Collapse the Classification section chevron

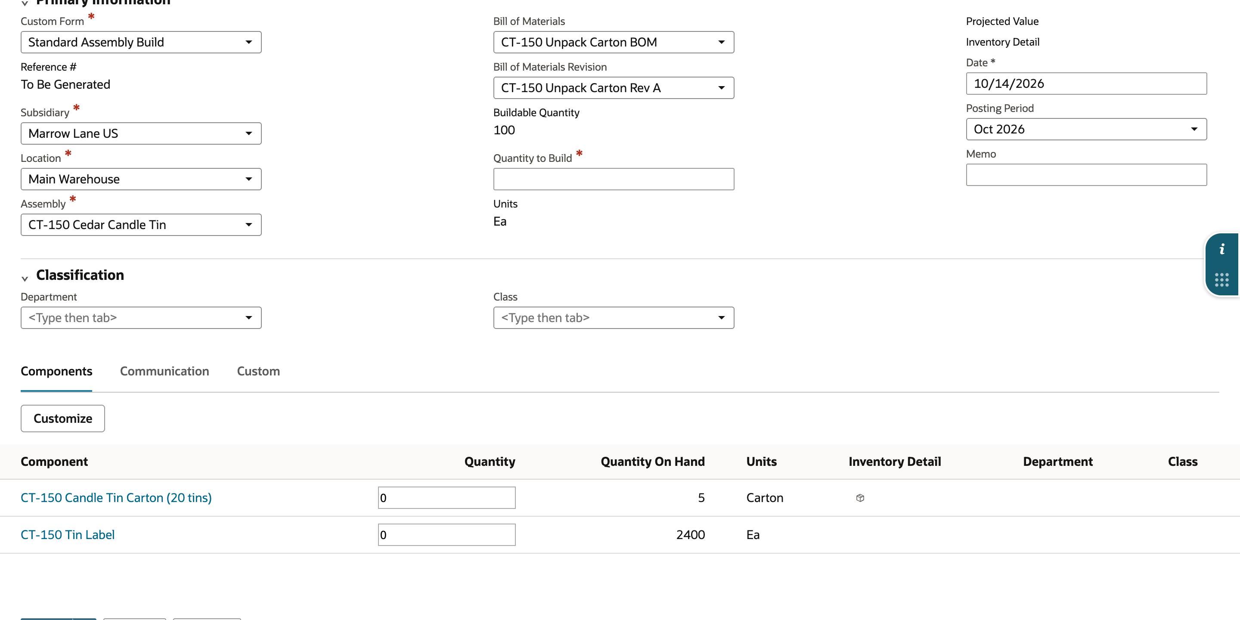[x=25, y=278]
